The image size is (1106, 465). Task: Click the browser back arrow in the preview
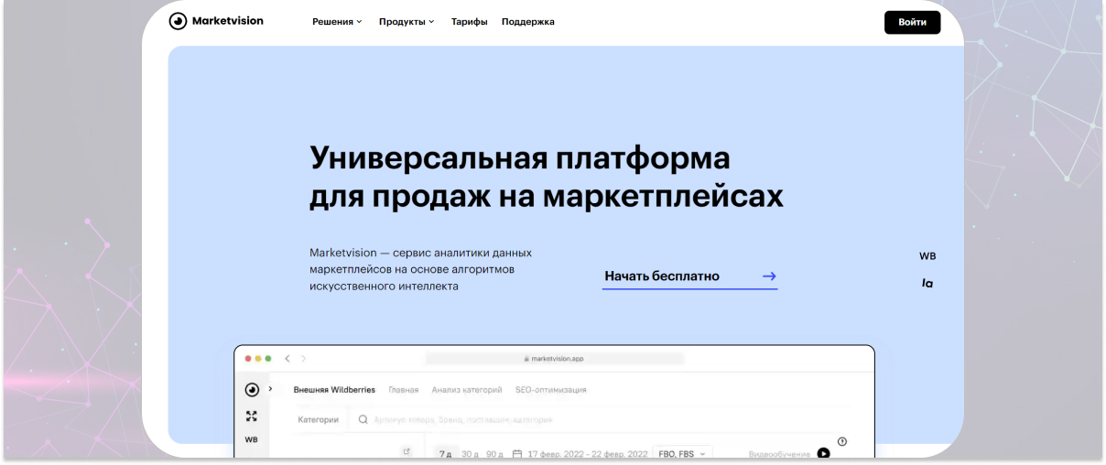(x=287, y=358)
